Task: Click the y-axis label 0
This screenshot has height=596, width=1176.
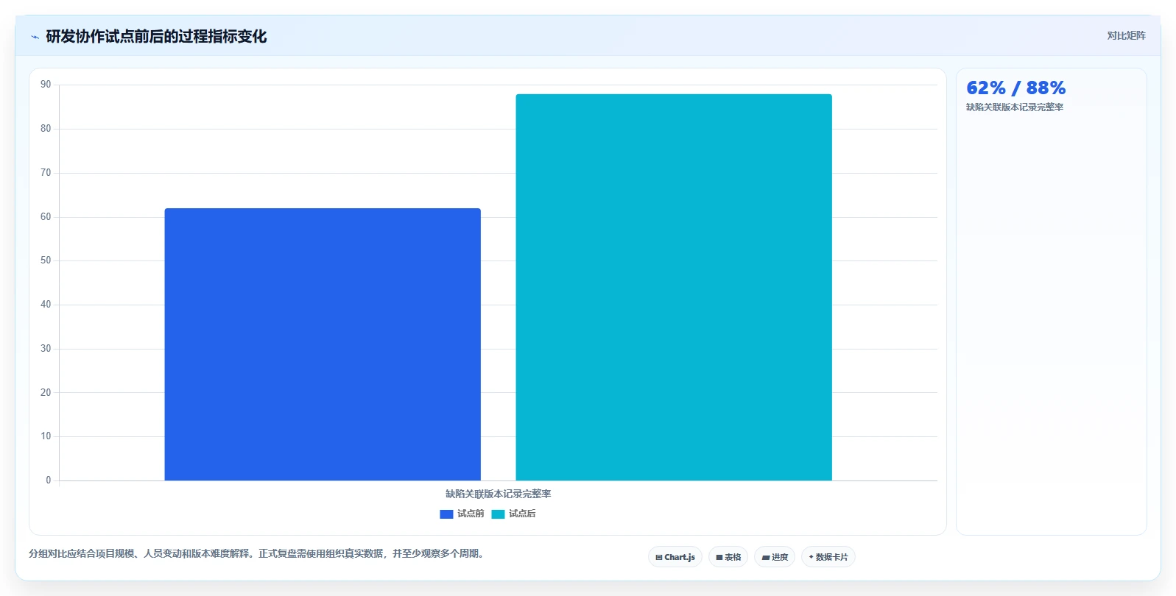Action: point(49,480)
